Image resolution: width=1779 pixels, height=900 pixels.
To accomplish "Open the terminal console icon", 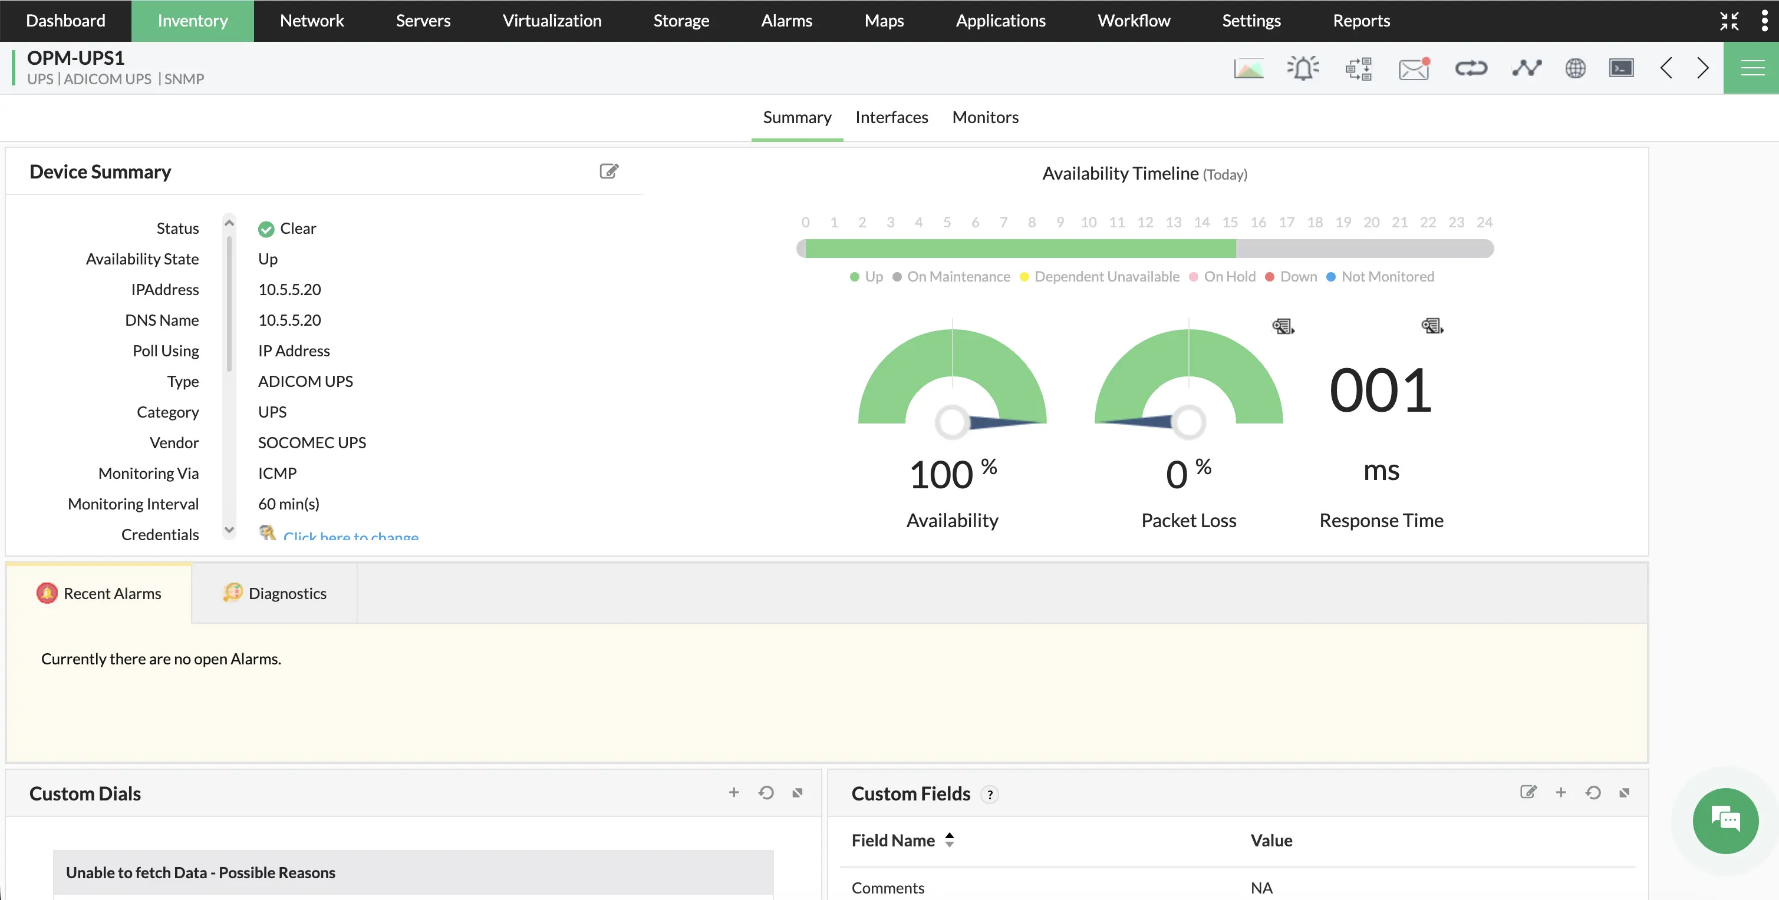I will click(x=1622, y=68).
